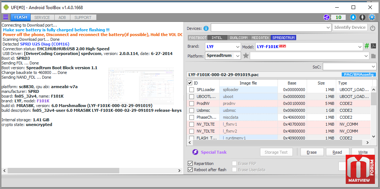Uncheck the Repartition checkbox
Viewport: 380px width, 189px height.
point(190,164)
